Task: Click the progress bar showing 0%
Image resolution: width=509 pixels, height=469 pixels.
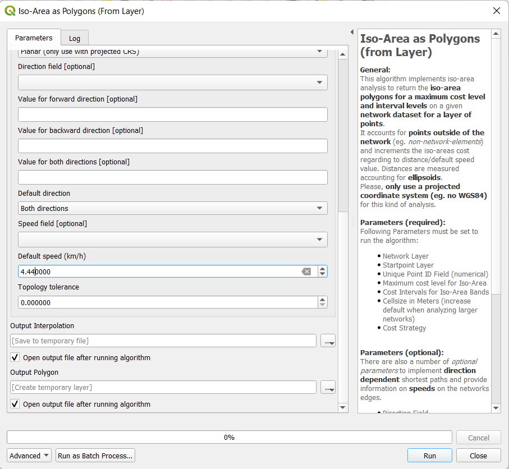Action: coord(229,437)
